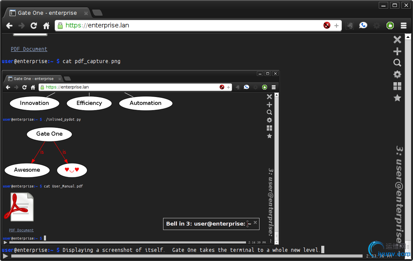This screenshot has width=413, height=261.
Task: Click the hearts face graph node
Action: coord(72,170)
